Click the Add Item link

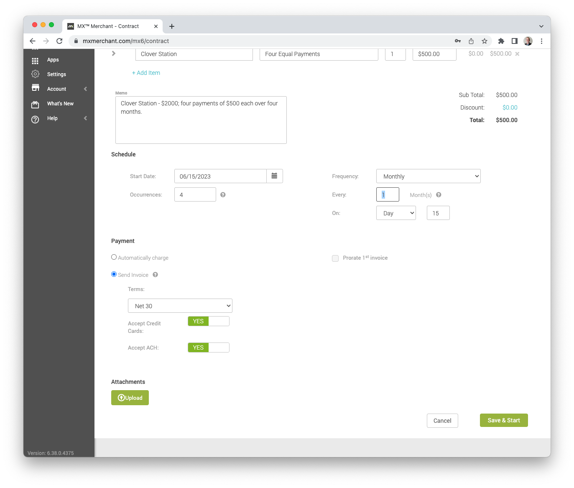(x=146, y=73)
